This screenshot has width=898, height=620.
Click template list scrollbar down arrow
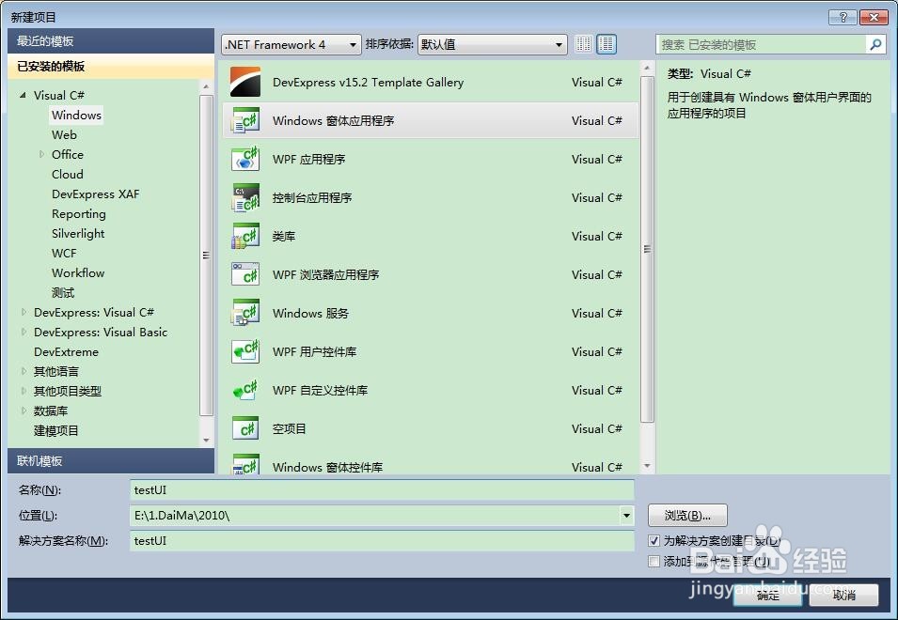(x=647, y=466)
